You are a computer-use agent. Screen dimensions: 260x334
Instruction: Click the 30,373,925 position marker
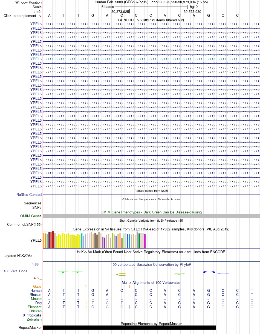point(120,12)
